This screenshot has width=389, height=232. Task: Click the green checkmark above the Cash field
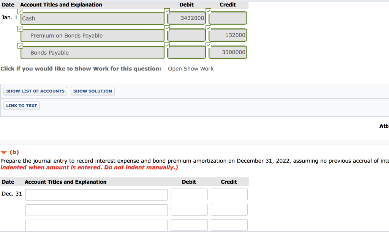click(x=20, y=11)
